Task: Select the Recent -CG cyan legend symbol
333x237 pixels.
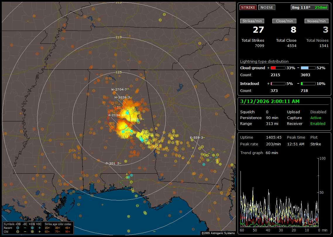Action: coord(18,228)
